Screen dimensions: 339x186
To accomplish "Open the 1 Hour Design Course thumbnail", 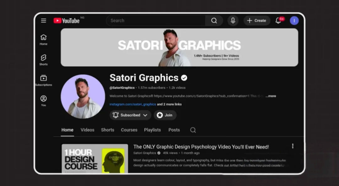I will pyautogui.click(x=95, y=158).
